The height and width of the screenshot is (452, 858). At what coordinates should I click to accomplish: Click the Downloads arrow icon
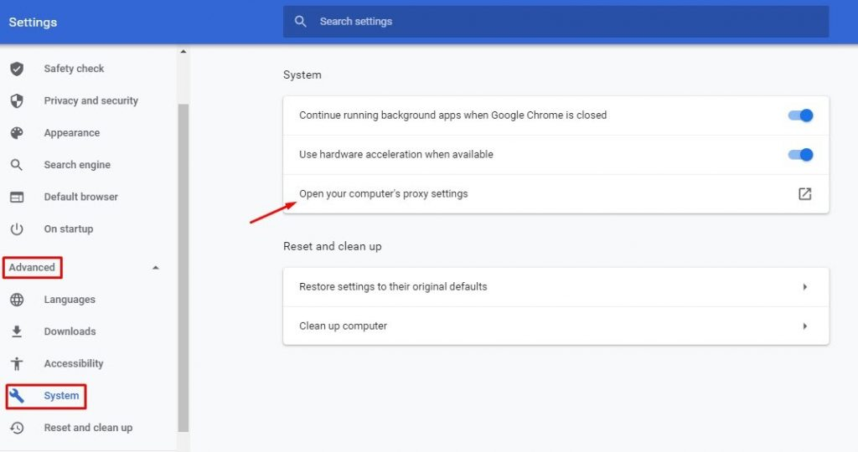coord(17,331)
